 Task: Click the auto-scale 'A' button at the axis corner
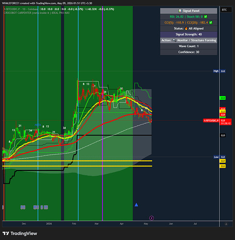click(226, 224)
